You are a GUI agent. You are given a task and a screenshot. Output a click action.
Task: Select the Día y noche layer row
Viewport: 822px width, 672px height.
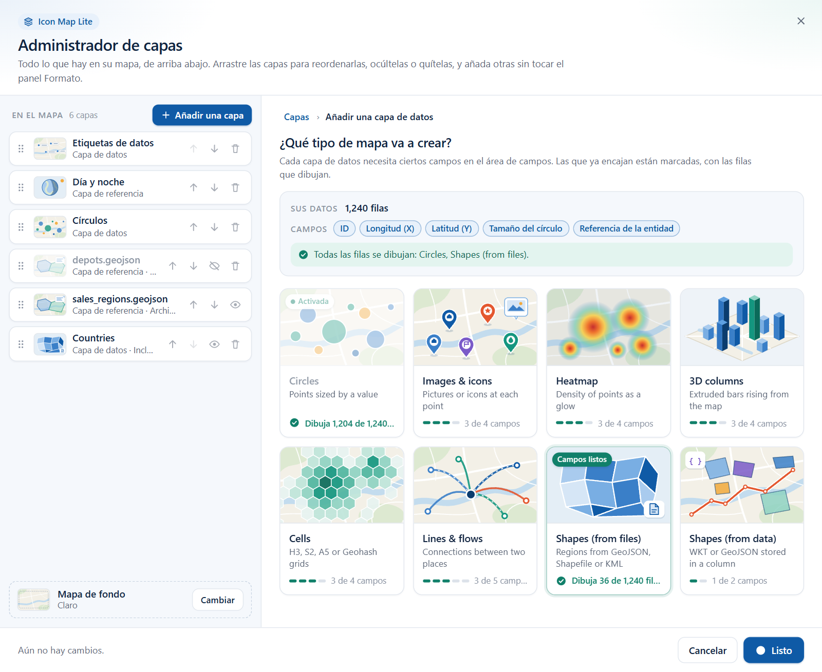tap(130, 188)
